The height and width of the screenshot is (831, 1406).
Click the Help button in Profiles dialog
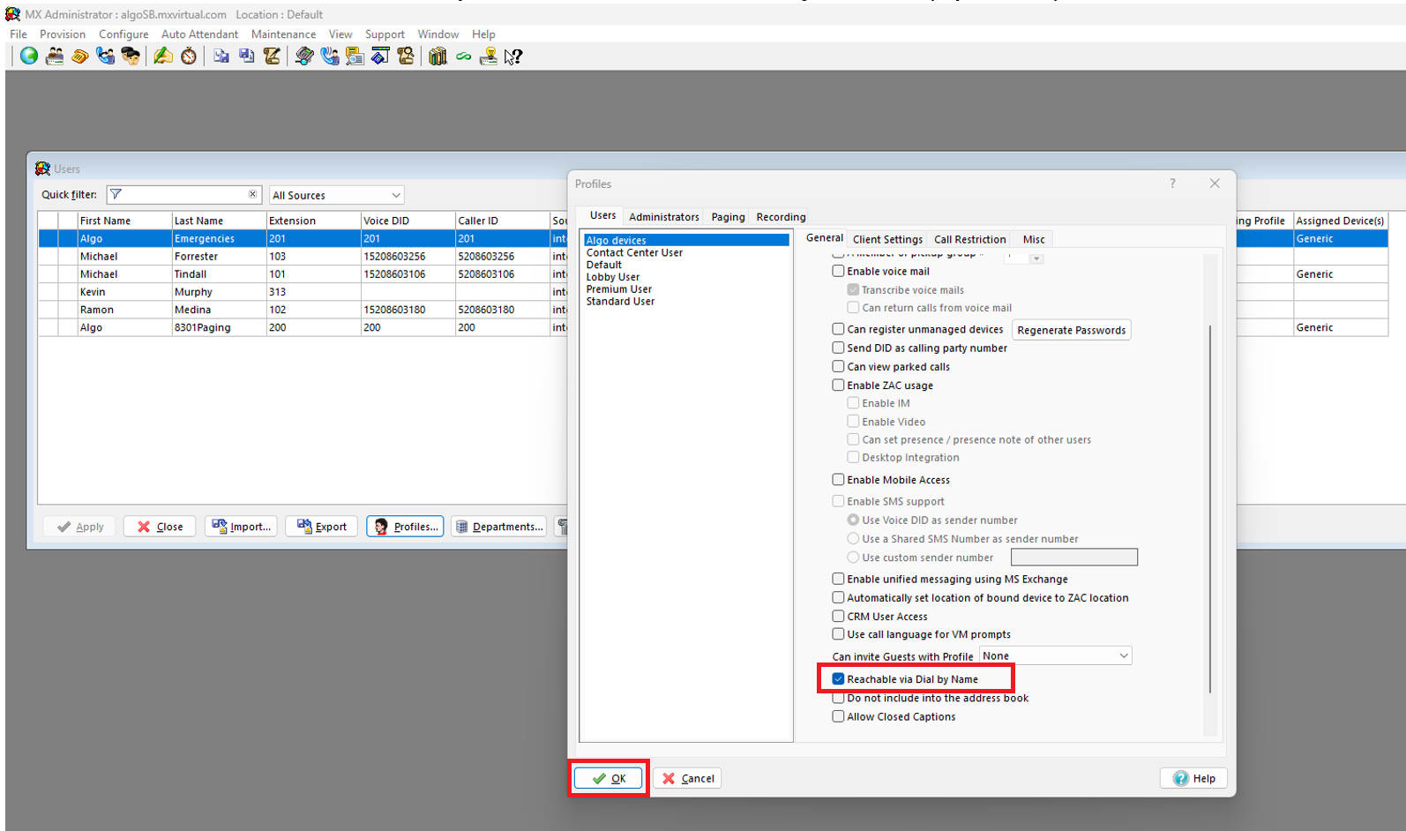(1194, 778)
